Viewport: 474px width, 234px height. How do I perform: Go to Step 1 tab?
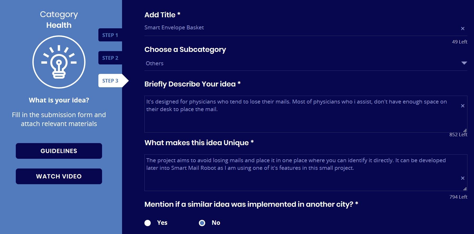pyautogui.click(x=110, y=35)
